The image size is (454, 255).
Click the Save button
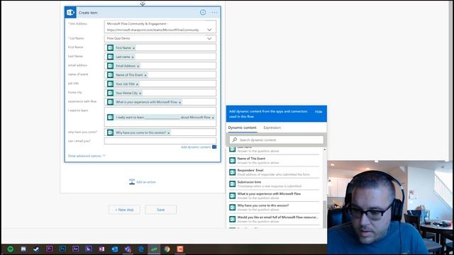coord(161,210)
